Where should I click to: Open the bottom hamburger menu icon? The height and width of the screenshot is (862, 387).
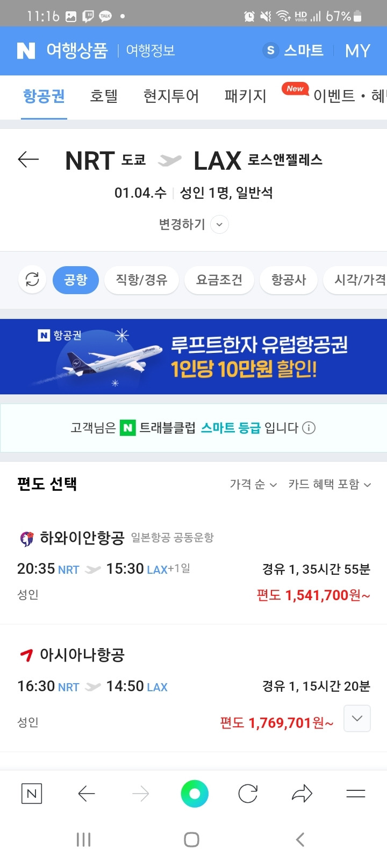coord(356,794)
